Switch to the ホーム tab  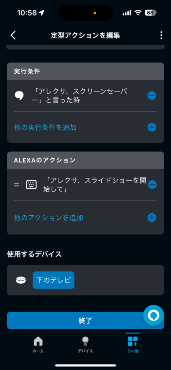pos(38,344)
